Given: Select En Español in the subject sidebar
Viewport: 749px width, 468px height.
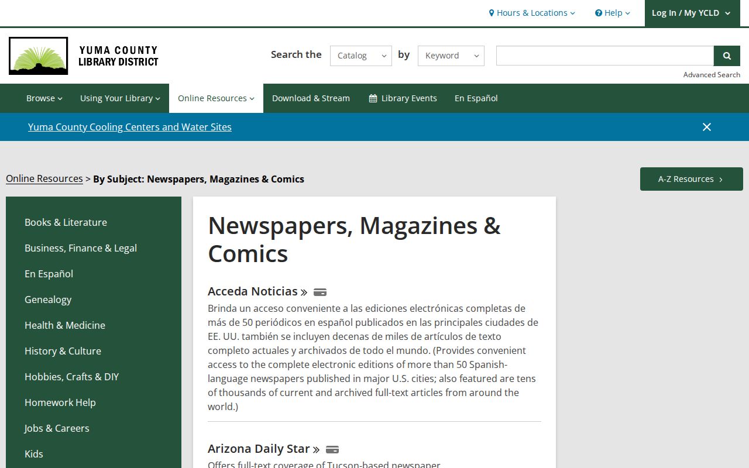Looking at the screenshot, I should tap(49, 274).
